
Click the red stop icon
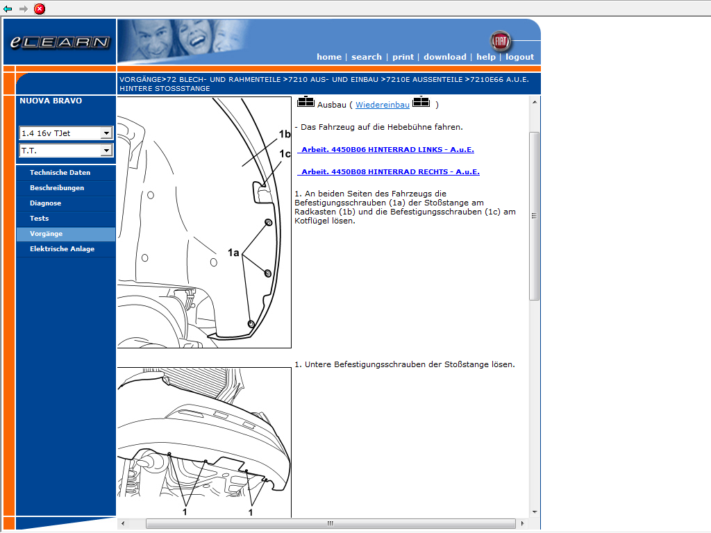[40, 9]
